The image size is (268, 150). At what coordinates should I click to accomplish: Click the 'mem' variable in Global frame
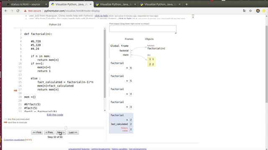(x=126, y=55)
